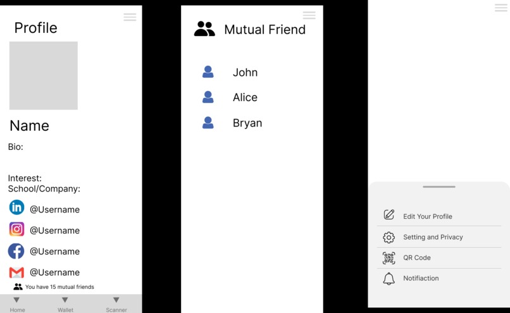Click the Mutual Friend title text

(264, 30)
